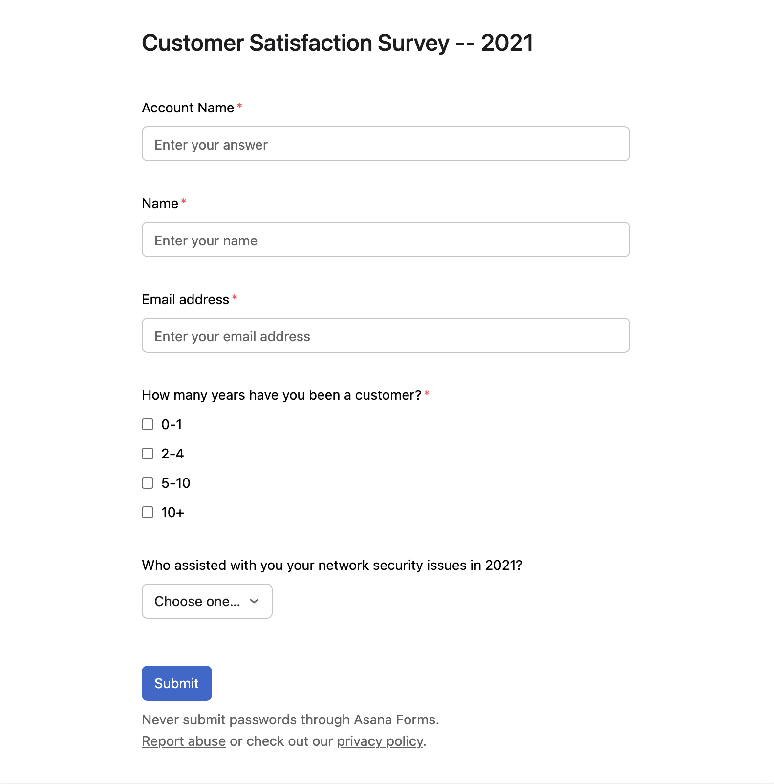Click the asterisk beside 'Email address'
This screenshot has width=774, height=784.
point(235,297)
